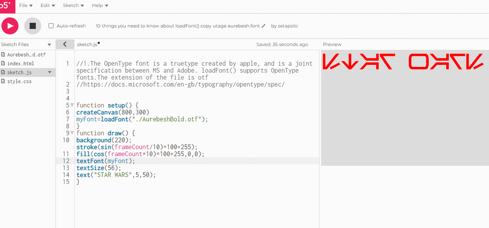Click the loadFont AurebeshBold.otf code line
This screenshot has width=489, height=228.
(142, 119)
